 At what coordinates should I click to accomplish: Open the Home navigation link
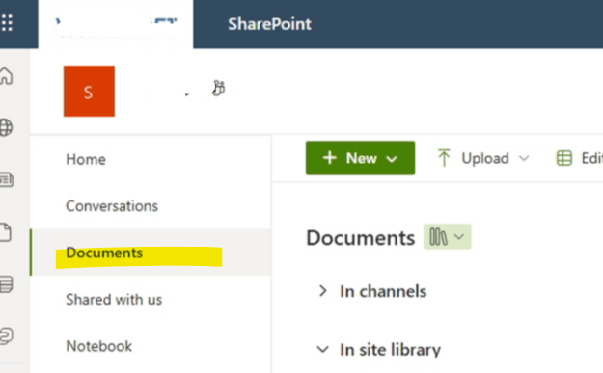(86, 159)
